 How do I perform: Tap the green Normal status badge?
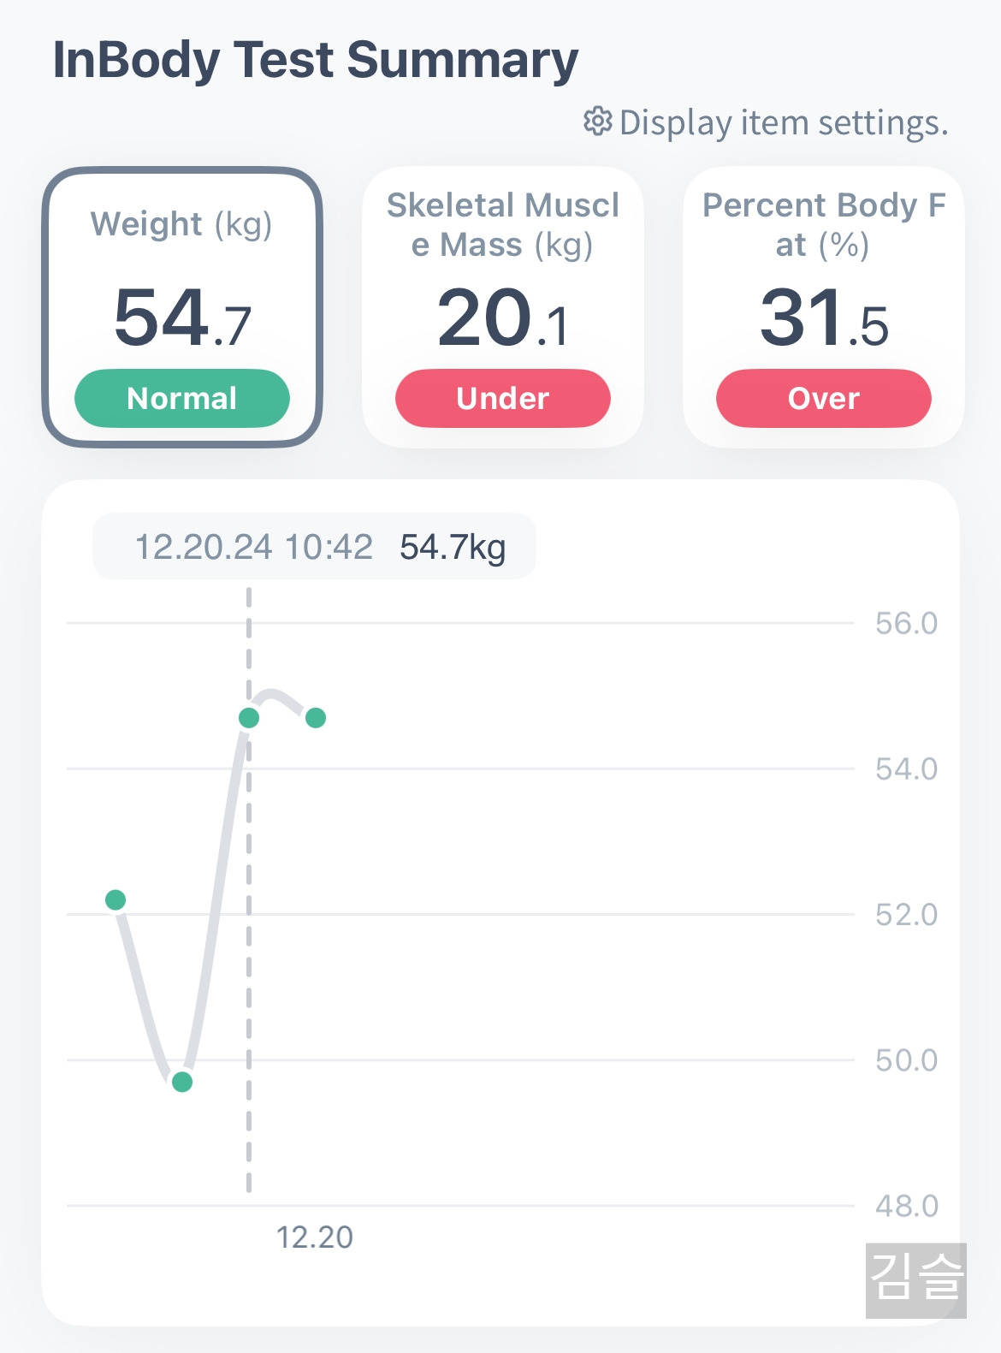[x=181, y=398]
